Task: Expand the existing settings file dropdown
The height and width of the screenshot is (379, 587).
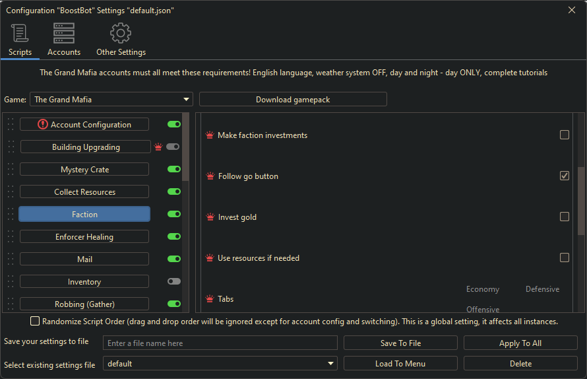Action: 220,364
